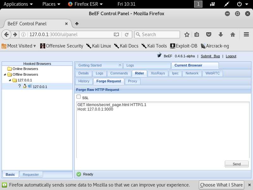
Task: Click the notification info icon at bottom
Action: 4,185
